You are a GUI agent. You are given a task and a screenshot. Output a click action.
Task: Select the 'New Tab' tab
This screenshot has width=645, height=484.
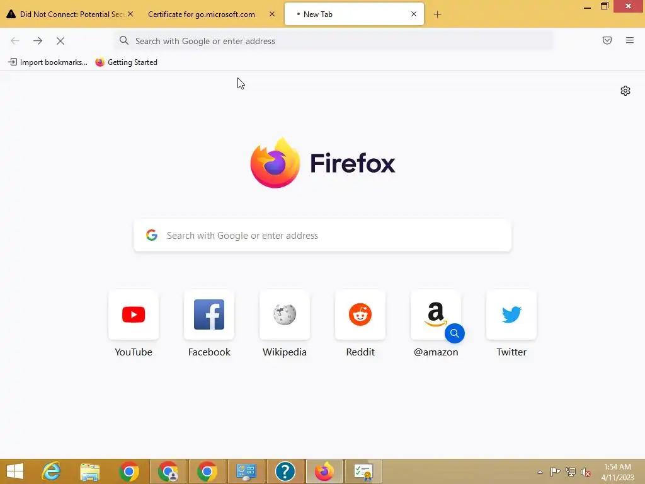[354, 14]
